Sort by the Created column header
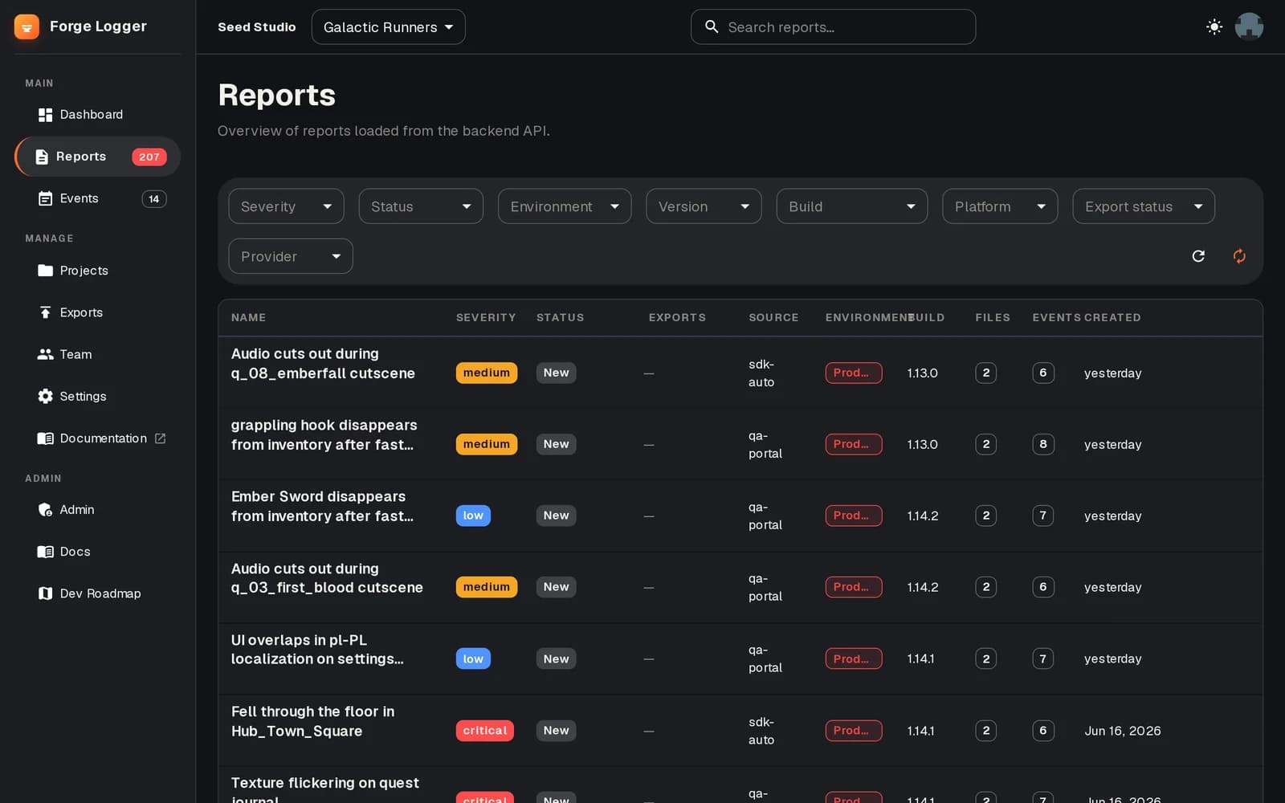Screen dimensions: 1285x803 [x=1112, y=317]
